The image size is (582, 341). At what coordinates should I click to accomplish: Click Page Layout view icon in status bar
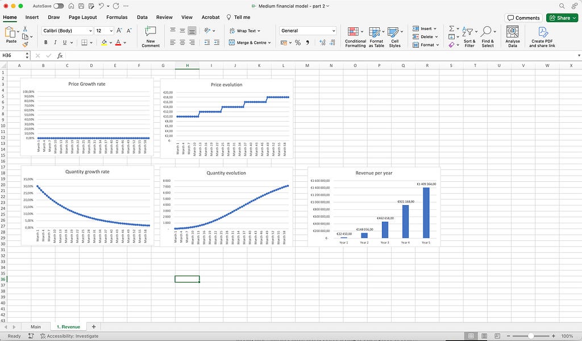[484, 336]
